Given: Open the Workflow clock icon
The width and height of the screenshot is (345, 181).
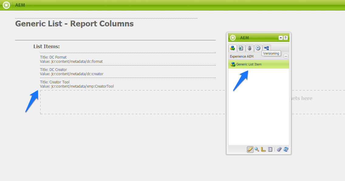Looking at the screenshot, I should pos(258,48).
